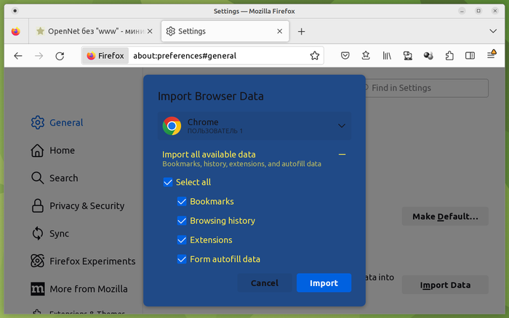Viewport: 509px width, 318px height.
Task: Save page to Pocket
Action: pyautogui.click(x=346, y=56)
